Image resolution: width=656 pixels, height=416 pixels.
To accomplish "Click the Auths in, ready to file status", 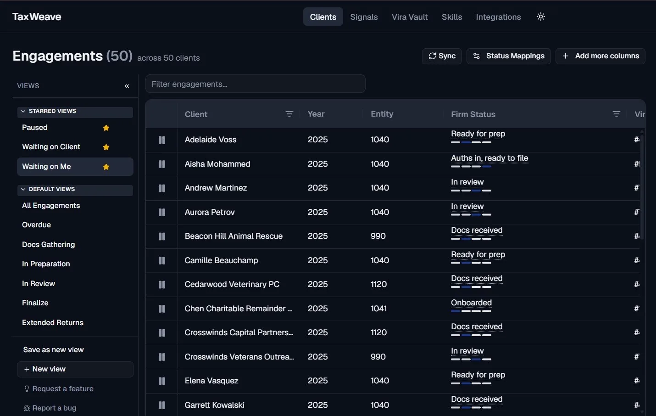I will click(489, 158).
